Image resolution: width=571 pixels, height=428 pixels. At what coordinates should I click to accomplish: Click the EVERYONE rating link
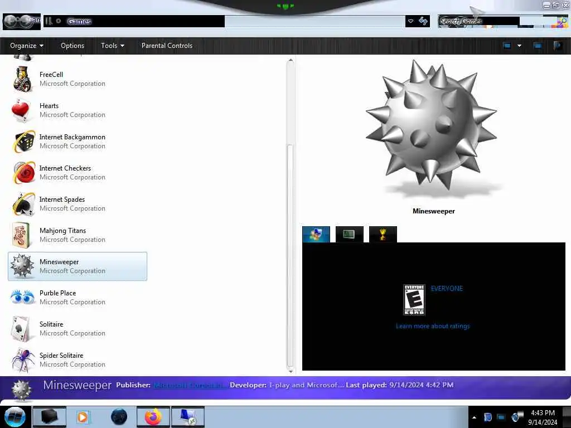click(x=447, y=289)
